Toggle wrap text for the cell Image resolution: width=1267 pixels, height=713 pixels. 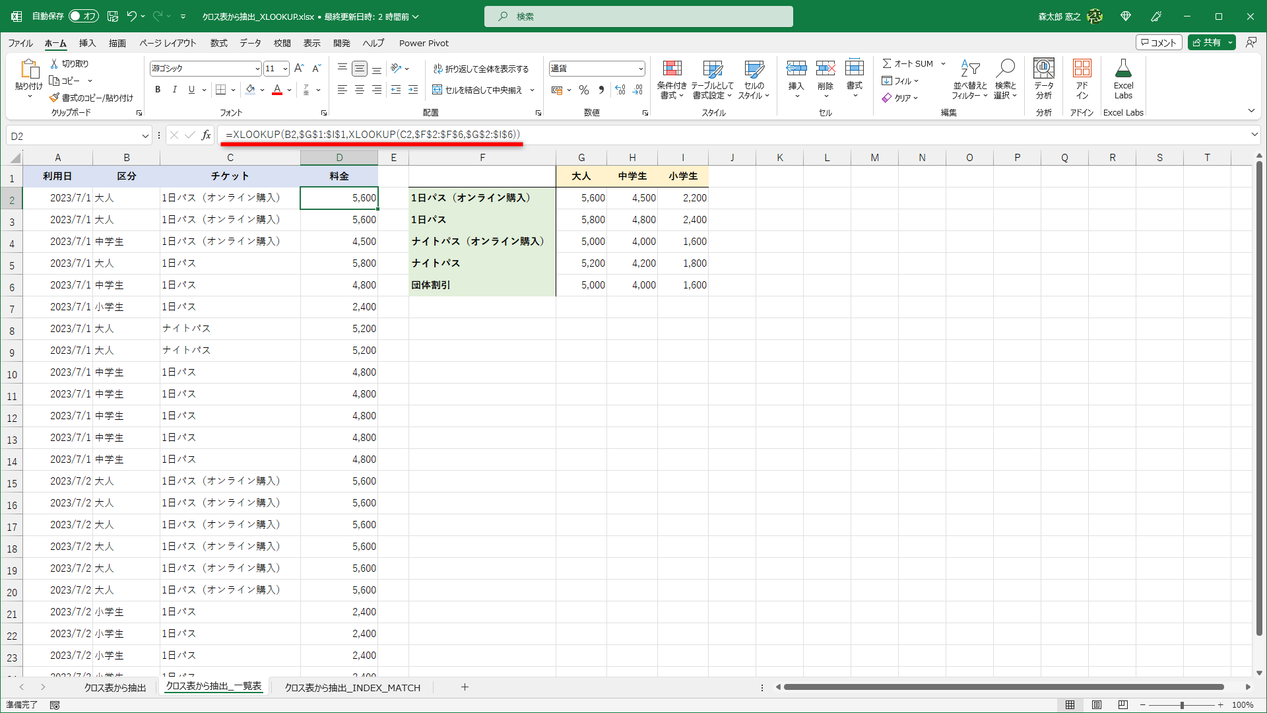(481, 69)
